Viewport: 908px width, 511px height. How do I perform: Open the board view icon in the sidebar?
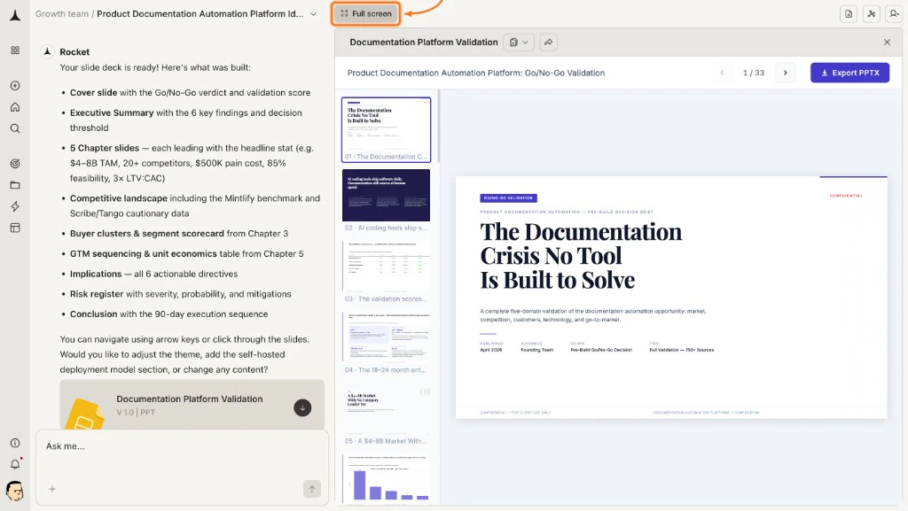tap(14, 228)
